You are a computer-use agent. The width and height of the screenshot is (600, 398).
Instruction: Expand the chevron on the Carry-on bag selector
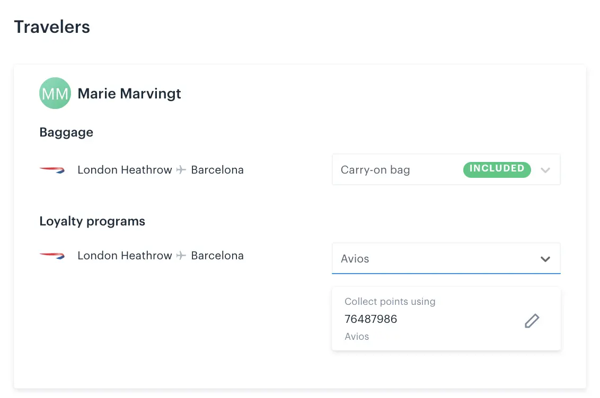[545, 170]
